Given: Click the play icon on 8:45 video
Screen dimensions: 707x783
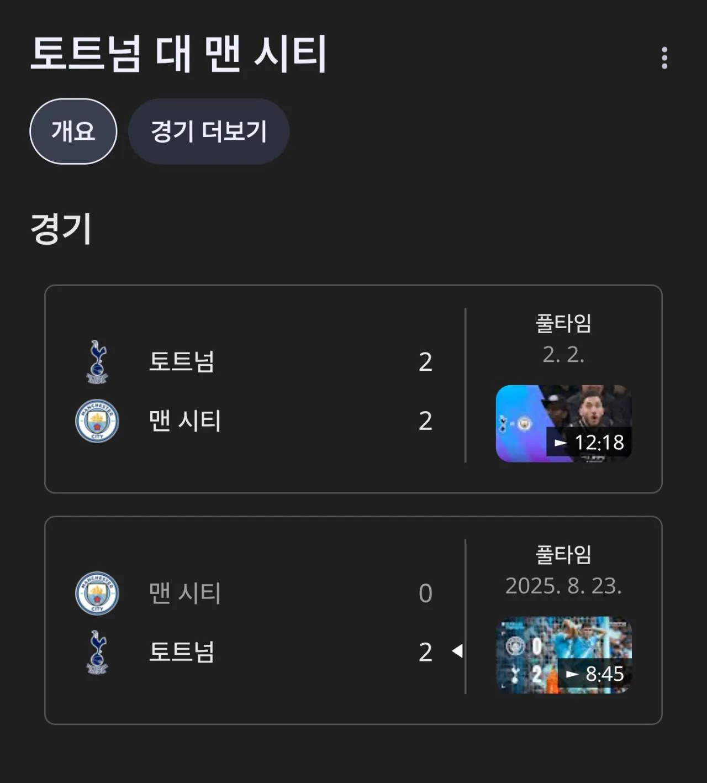Looking at the screenshot, I should pyautogui.click(x=572, y=674).
